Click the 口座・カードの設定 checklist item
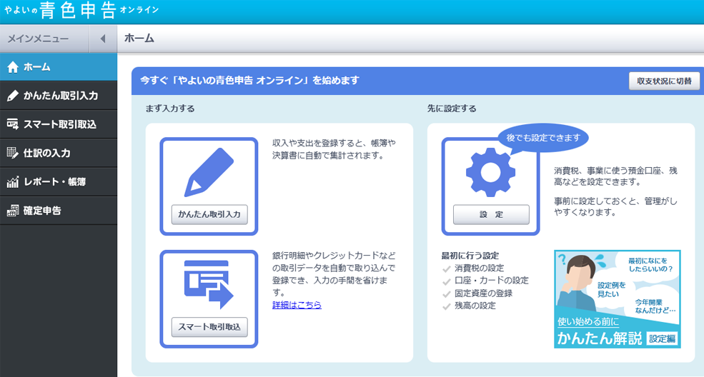The image size is (704, 377). click(x=492, y=280)
